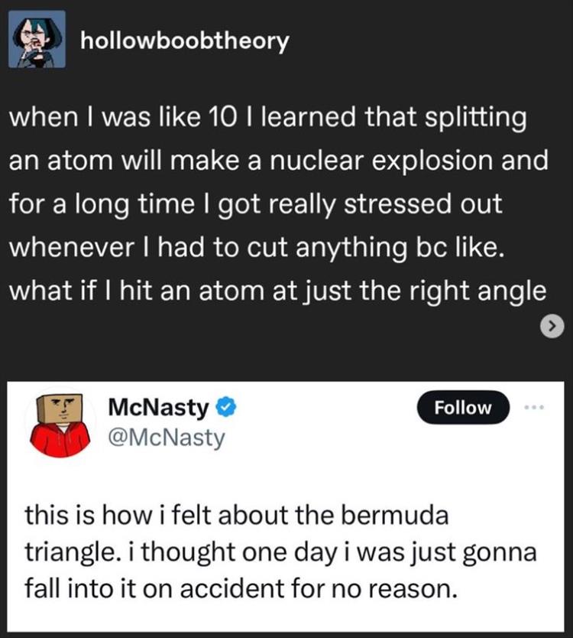Open the @McNasty handle link

[167, 438]
